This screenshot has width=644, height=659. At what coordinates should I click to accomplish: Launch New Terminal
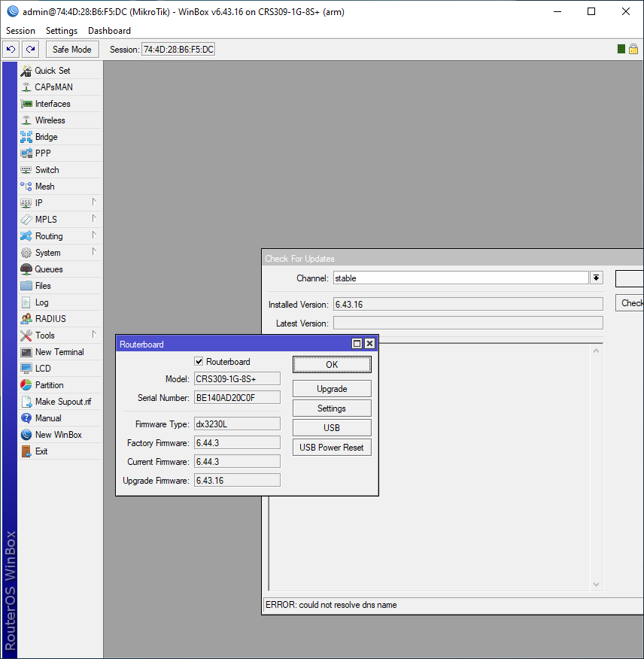[60, 352]
